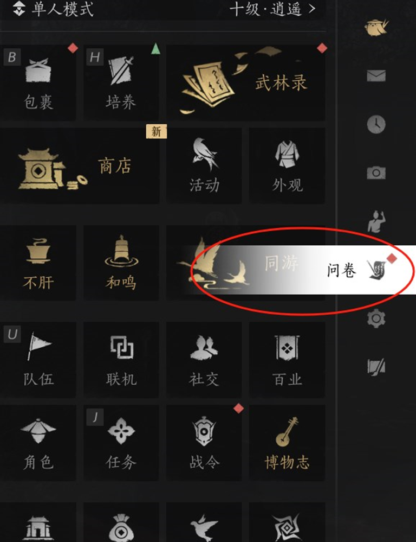
Task: Open the mail envelope sidebar icon
Action: [376, 75]
